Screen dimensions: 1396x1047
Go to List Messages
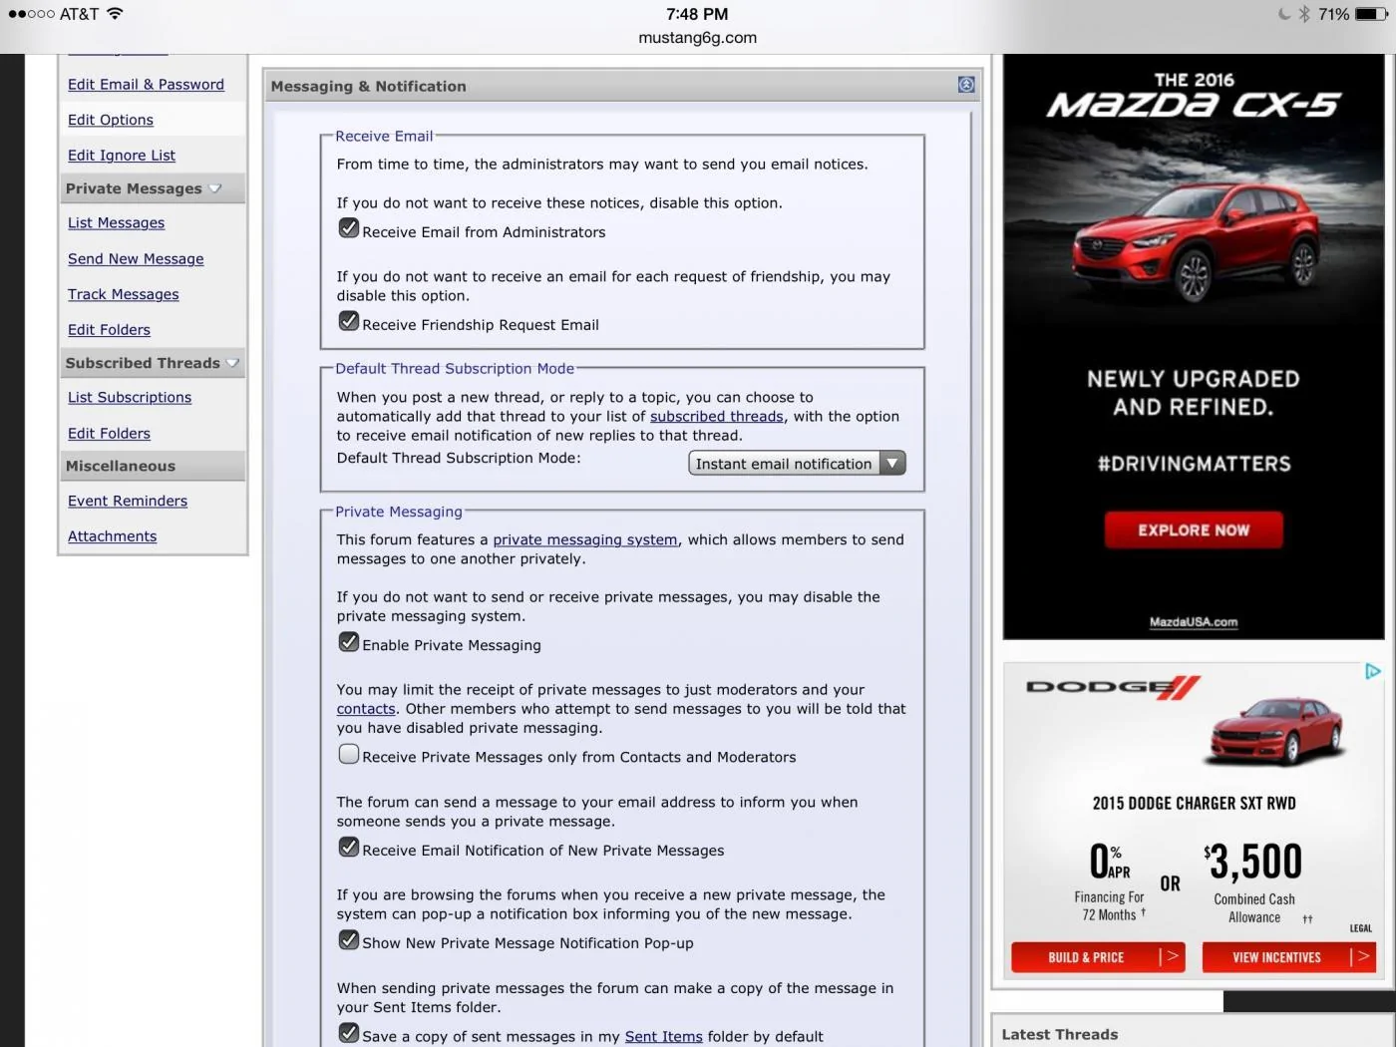point(116,223)
